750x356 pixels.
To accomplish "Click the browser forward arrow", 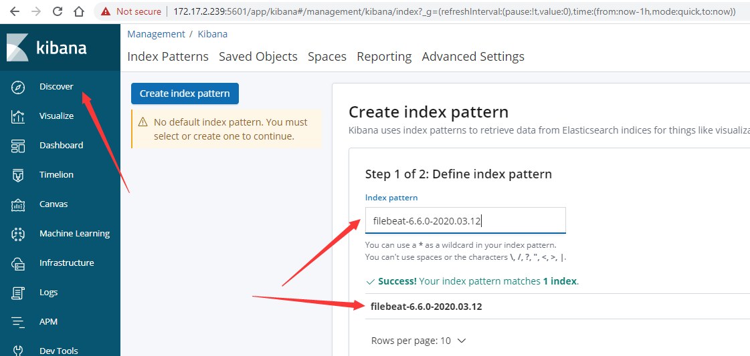I will (36, 11).
